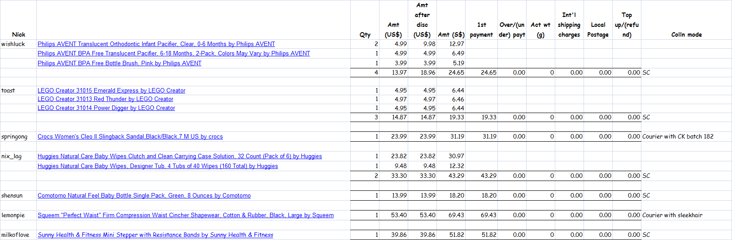Open the Huggies Wipes Clutch and Clean link
The image size is (732, 240).
coord(179,156)
